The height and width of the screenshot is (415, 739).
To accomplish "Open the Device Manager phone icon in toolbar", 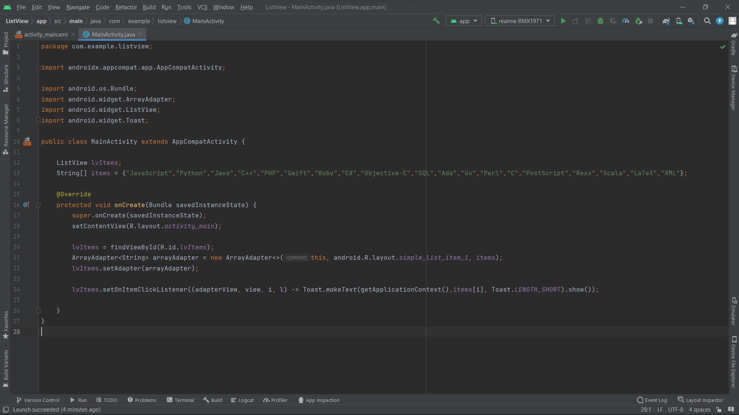I will pos(679,21).
